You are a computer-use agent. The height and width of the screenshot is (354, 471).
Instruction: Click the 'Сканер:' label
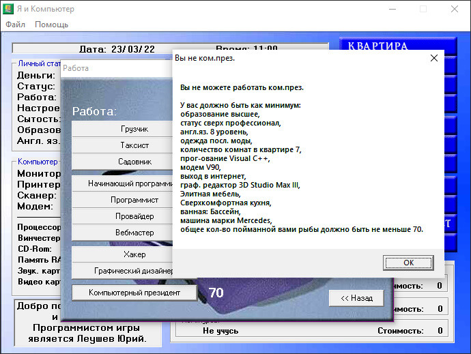(37, 196)
